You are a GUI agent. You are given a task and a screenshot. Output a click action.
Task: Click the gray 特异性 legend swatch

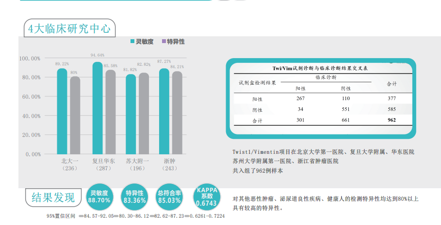pos(163,42)
